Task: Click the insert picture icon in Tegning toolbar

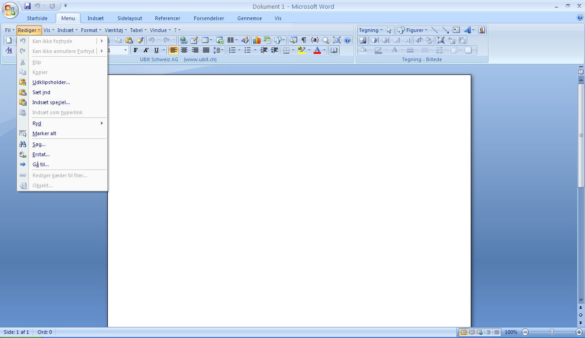Action: point(363,40)
